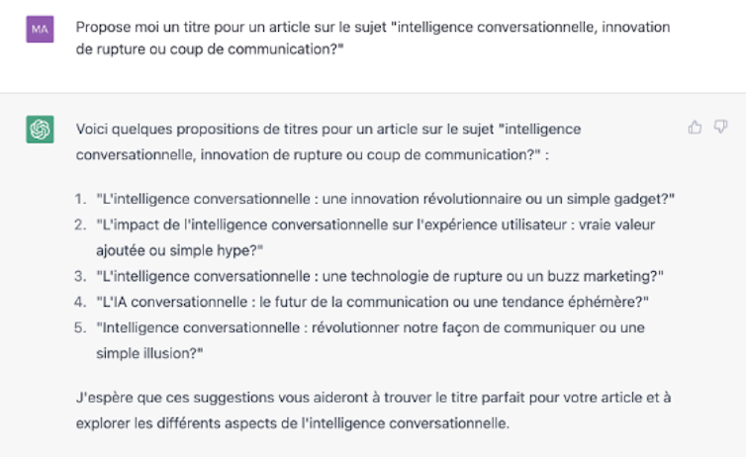The height and width of the screenshot is (460, 746).
Task: Select the suggestion starting "L'impact de l'intelligence conversationnelle"
Action: (376, 225)
